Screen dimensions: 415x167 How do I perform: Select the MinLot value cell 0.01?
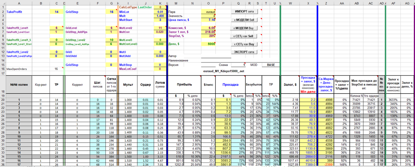[160, 12]
